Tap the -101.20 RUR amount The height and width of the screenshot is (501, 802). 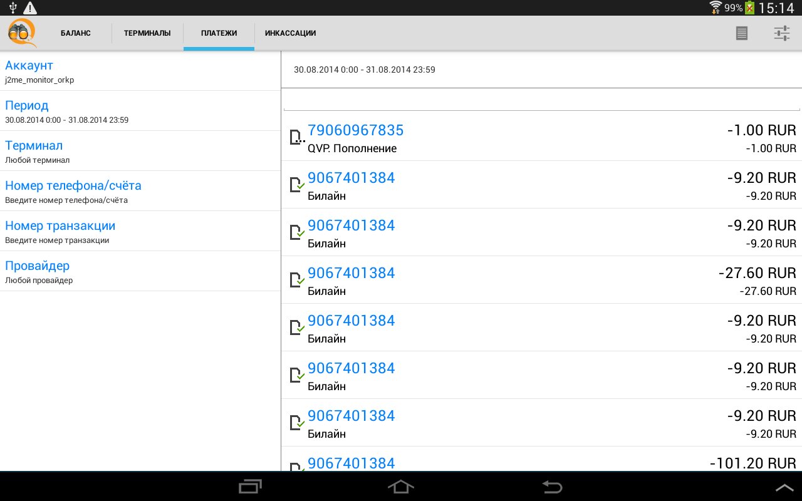(753, 463)
